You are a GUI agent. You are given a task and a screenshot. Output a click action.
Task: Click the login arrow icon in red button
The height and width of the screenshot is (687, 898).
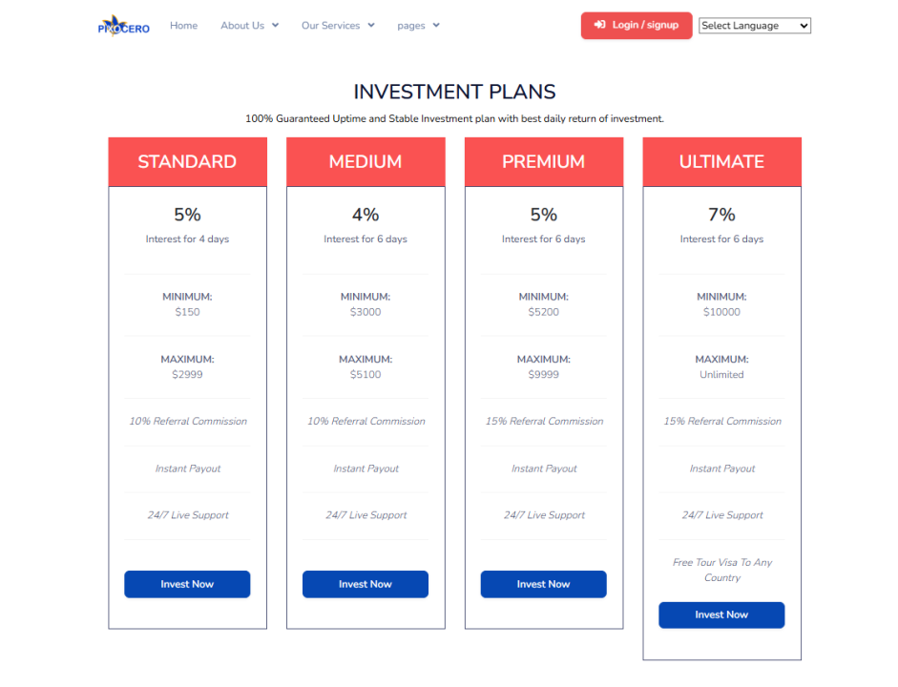click(x=599, y=25)
